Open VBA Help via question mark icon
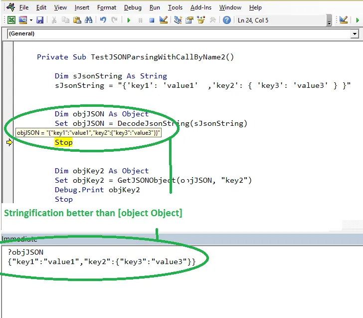 coord(227,20)
